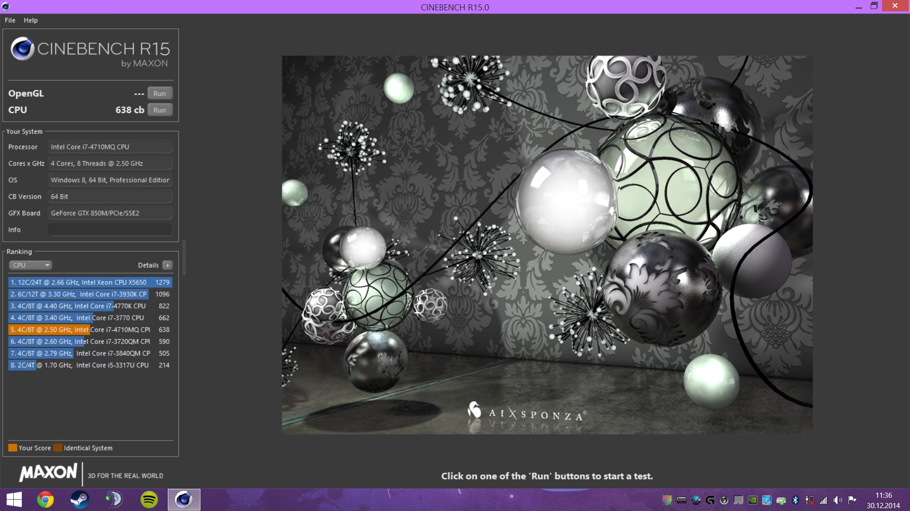
Task: Click the Bluetooth tray icon
Action: coord(795,500)
